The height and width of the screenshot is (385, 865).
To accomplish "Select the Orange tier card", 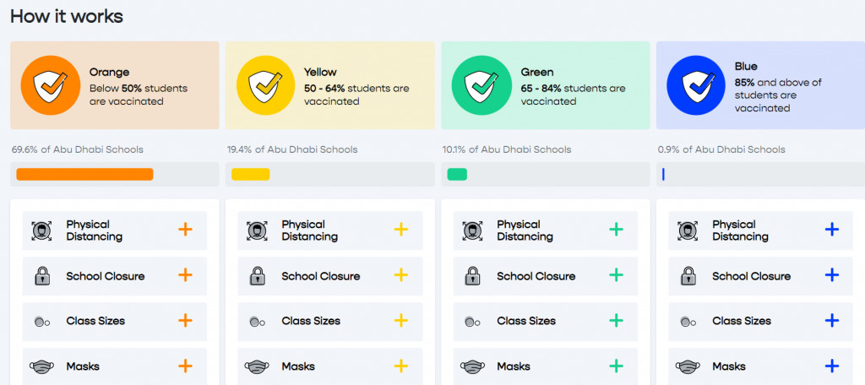I will pos(115,85).
